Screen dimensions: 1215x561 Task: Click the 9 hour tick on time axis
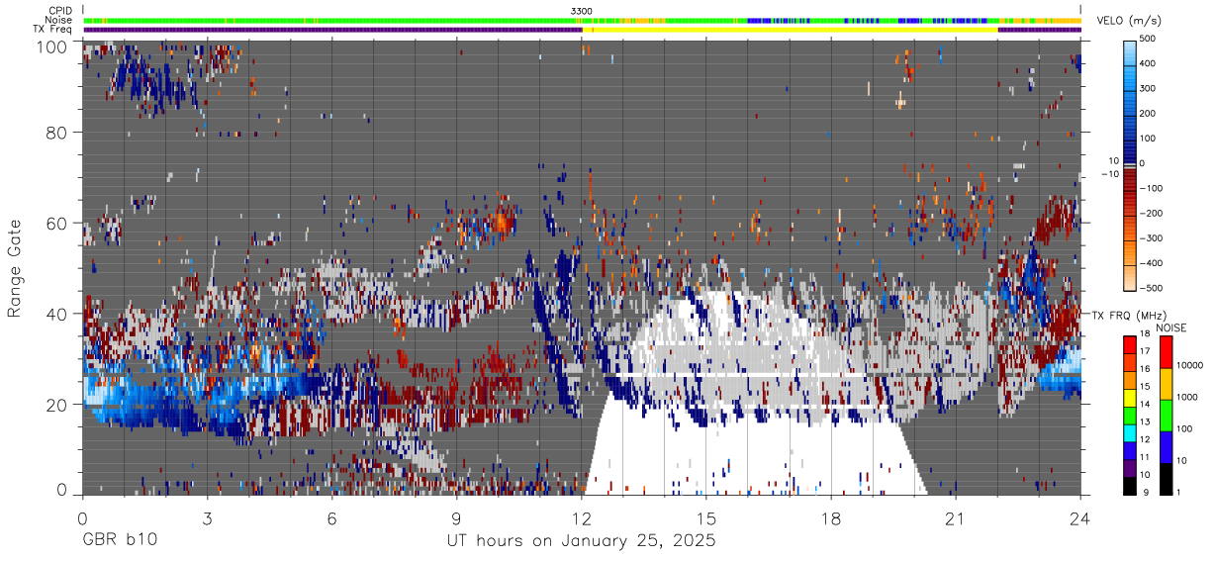point(456,517)
